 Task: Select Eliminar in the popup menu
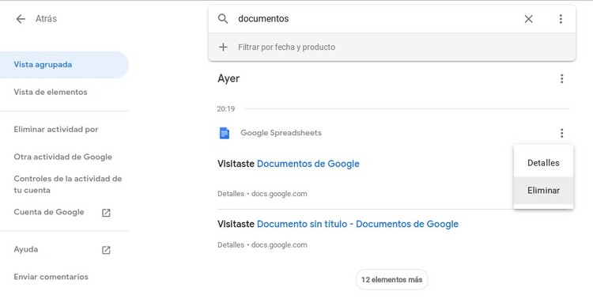tap(543, 191)
